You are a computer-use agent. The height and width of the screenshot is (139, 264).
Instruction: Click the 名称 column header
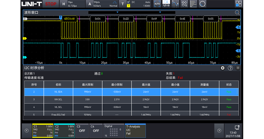58,85
